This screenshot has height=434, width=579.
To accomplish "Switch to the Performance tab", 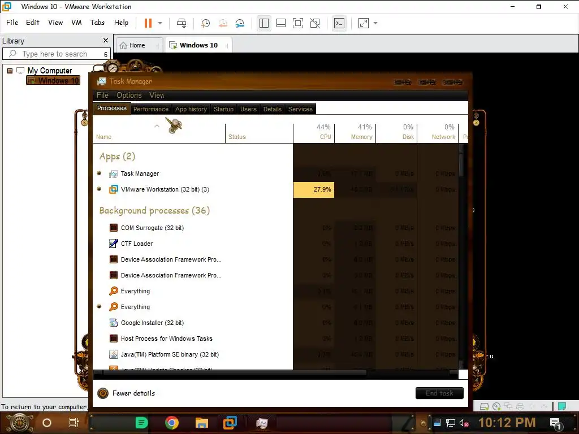I will tap(150, 109).
